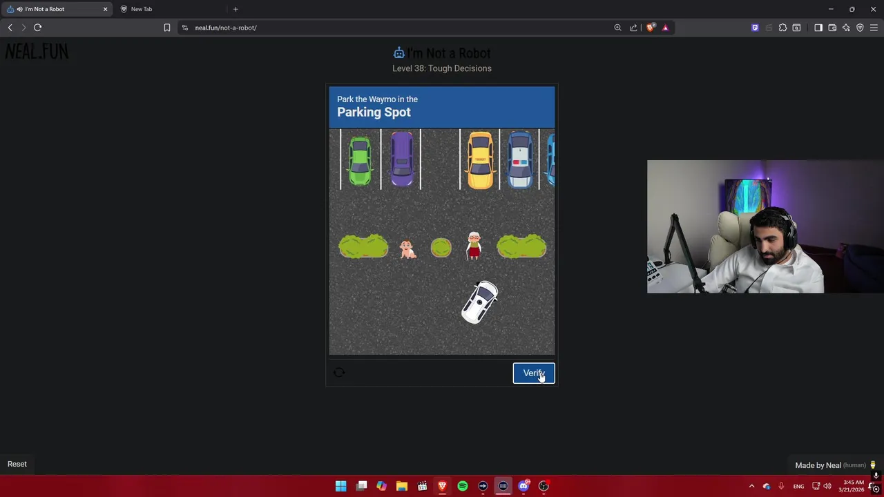
Task: Click Made by Neal credit
Action: point(831,465)
